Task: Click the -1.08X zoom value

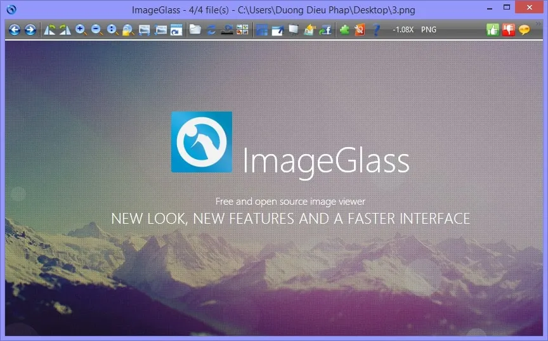Action: click(403, 30)
